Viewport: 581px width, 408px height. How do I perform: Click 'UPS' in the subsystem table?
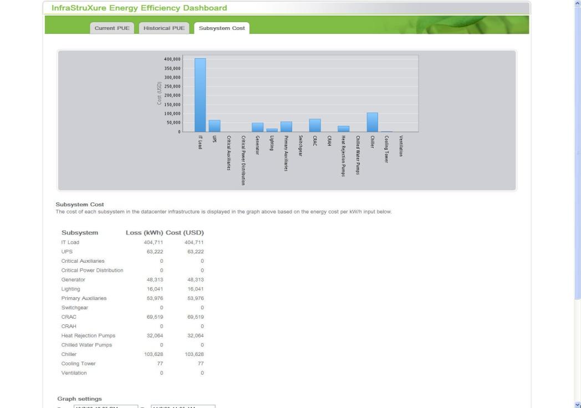tap(67, 252)
